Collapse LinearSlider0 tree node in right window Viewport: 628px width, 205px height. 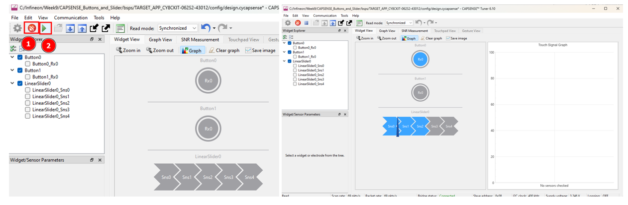coord(284,61)
